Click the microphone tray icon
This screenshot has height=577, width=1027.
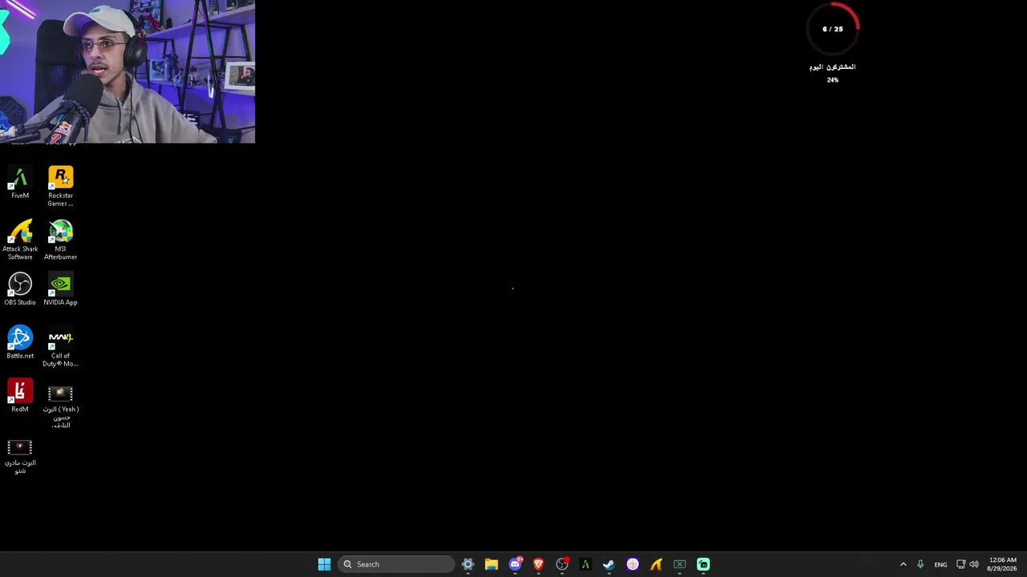(x=920, y=564)
